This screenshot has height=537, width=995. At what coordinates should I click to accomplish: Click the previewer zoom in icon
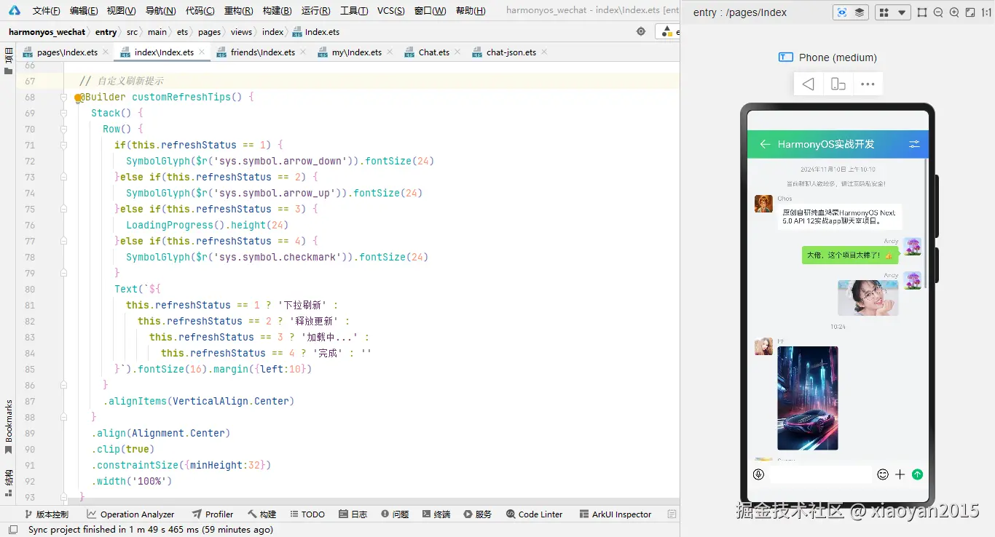954,12
